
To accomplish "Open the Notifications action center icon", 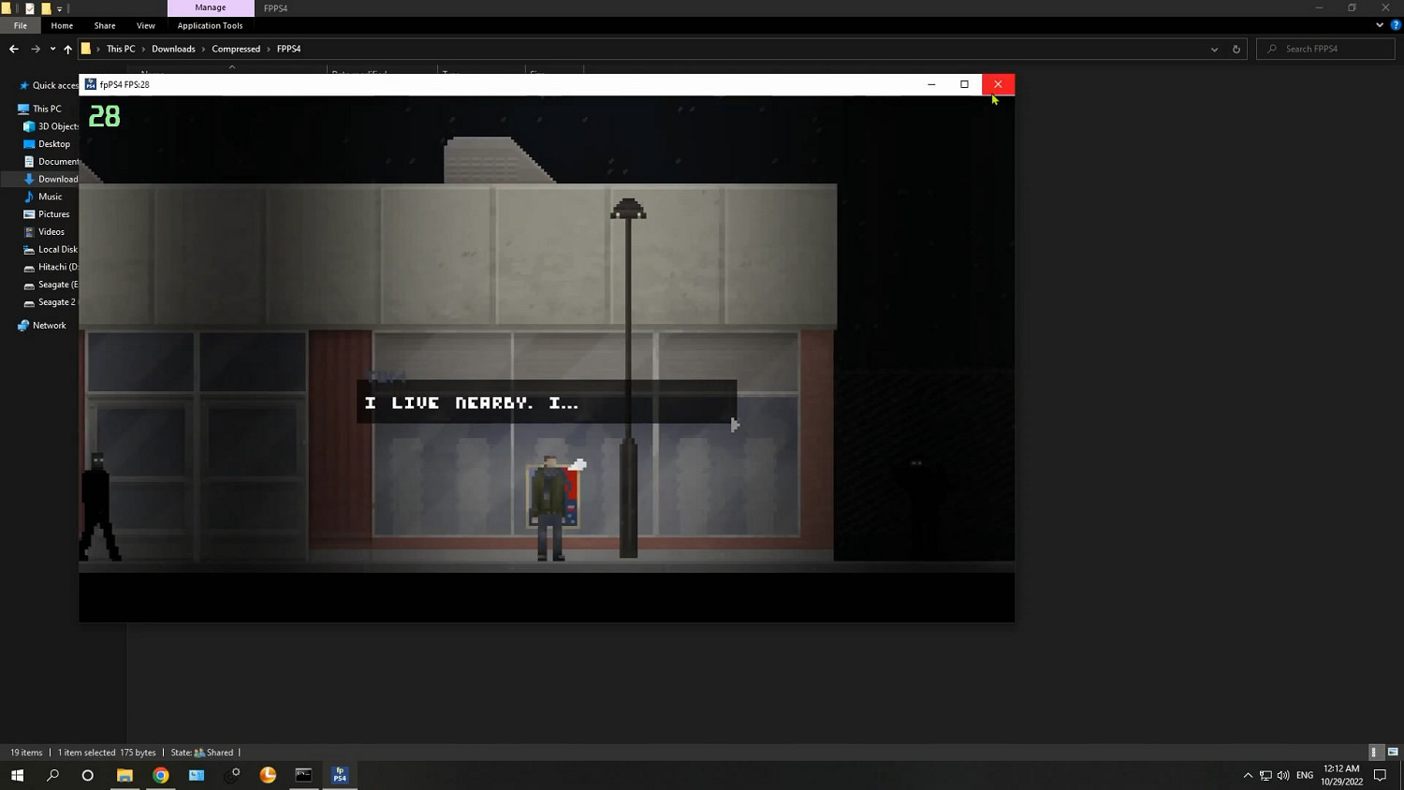I will tap(1380, 775).
